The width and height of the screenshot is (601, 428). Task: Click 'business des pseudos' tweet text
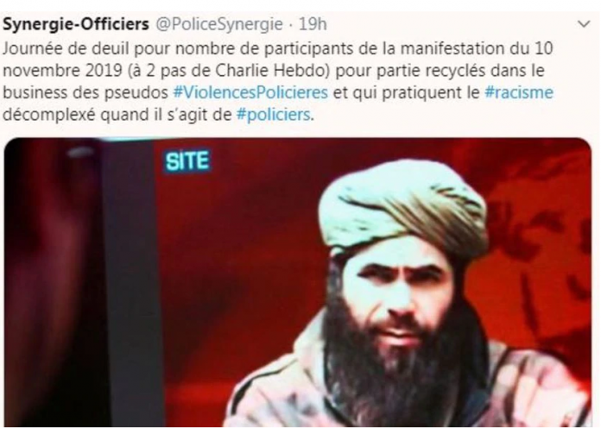[x=85, y=92]
